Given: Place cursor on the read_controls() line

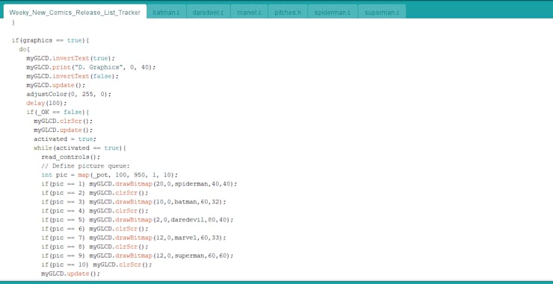Looking at the screenshot, I should [70, 157].
